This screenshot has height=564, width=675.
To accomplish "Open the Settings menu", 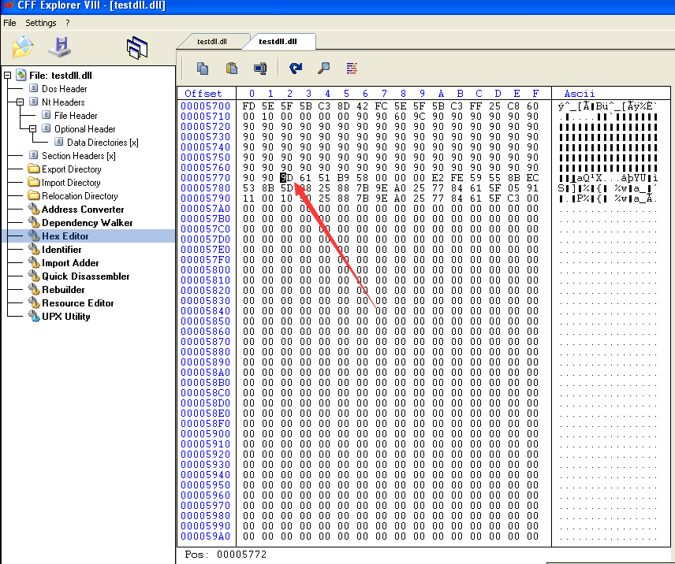I will pos(41,23).
